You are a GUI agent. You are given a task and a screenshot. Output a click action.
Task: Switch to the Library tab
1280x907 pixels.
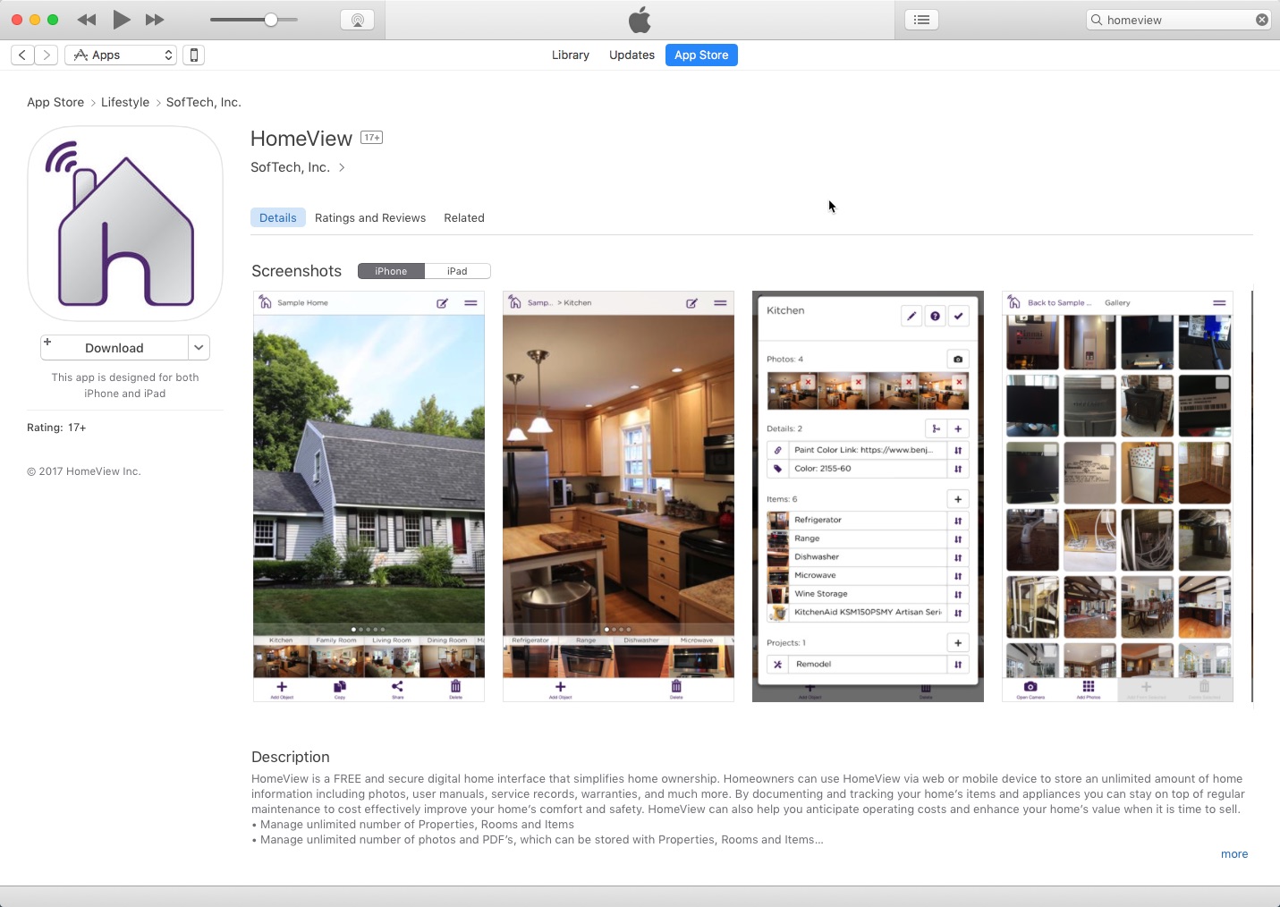coord(571,55)
